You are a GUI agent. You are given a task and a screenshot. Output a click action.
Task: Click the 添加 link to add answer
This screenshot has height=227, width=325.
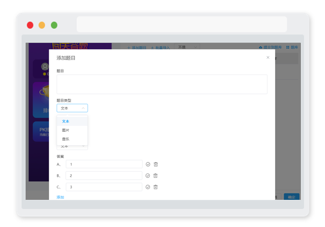tap(60, 197)
